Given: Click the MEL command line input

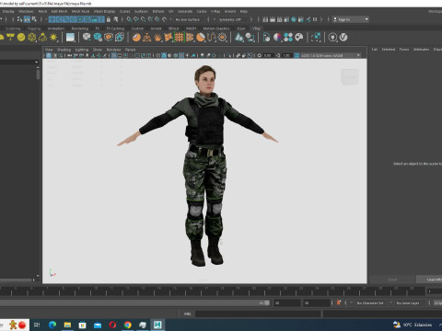Looking at the screenshot, I should tap(258, 314).
